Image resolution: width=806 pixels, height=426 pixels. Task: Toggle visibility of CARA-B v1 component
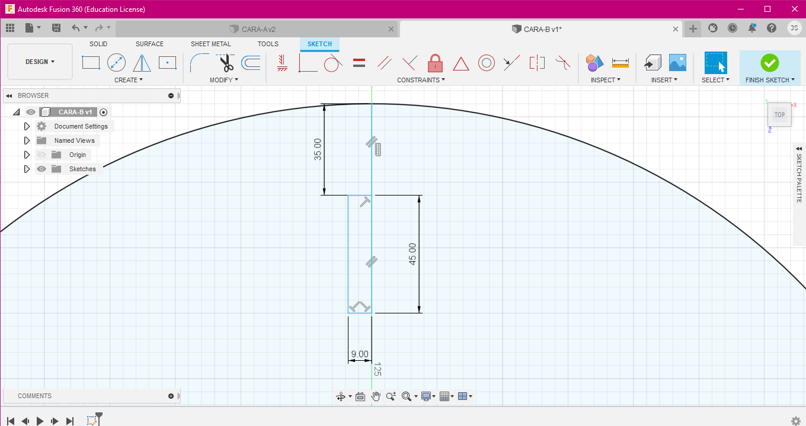pyautogui.click(x=31, y=112)
